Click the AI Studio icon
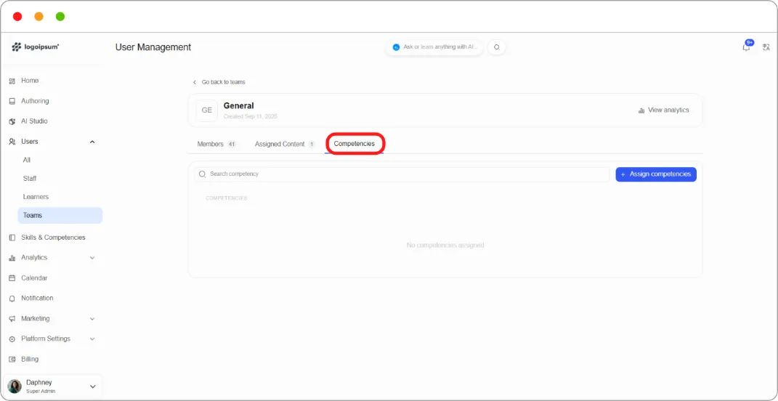 click(x=12, y=121)
